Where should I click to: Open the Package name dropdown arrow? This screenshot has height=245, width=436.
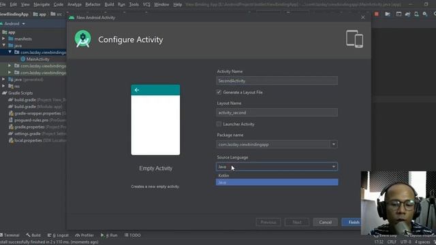click(x=334, y=144)
